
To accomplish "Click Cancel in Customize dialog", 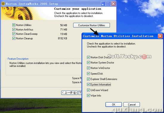I will pyautogui.click(x=132, y=105).
